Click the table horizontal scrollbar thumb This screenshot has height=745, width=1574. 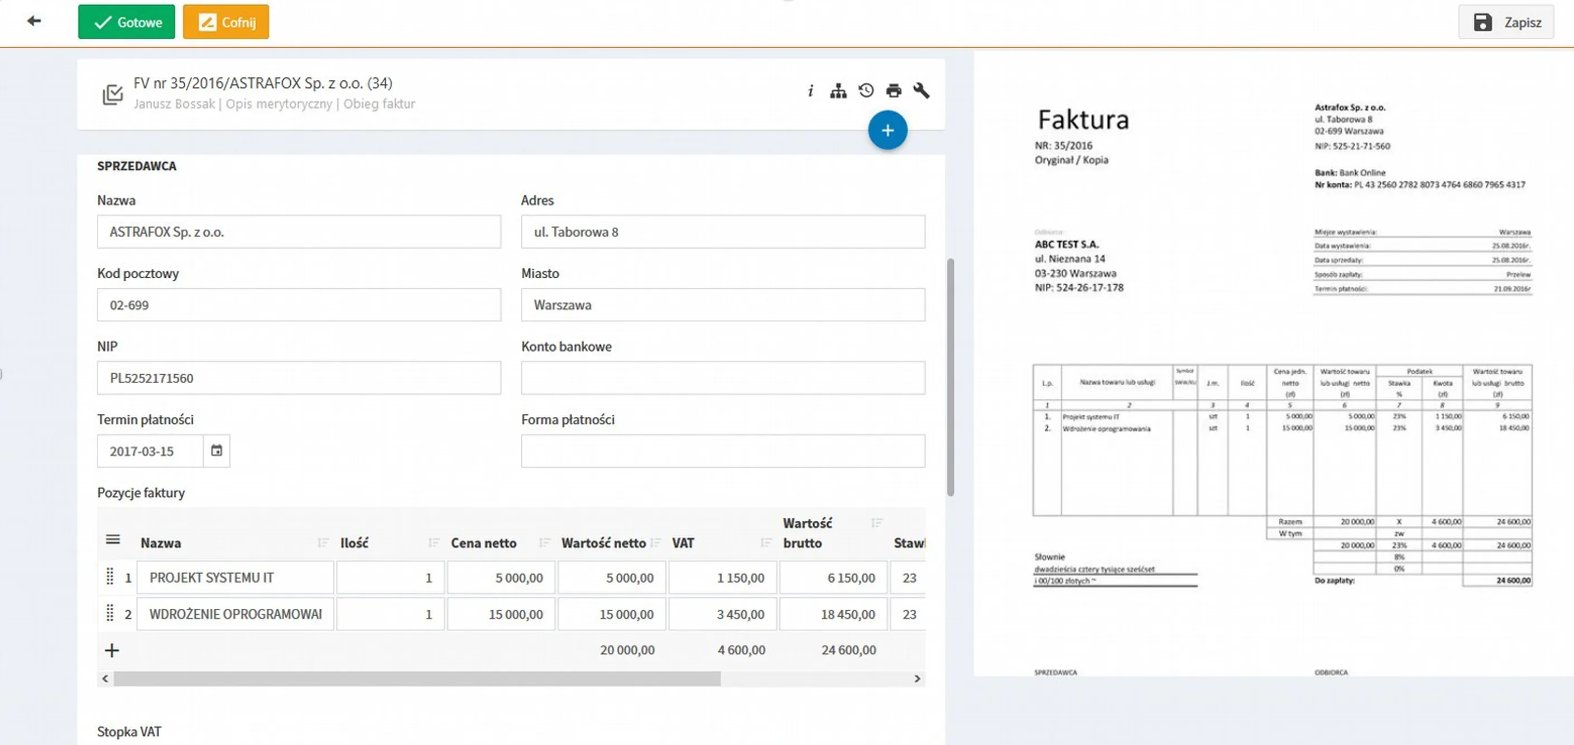coord(418,679)
